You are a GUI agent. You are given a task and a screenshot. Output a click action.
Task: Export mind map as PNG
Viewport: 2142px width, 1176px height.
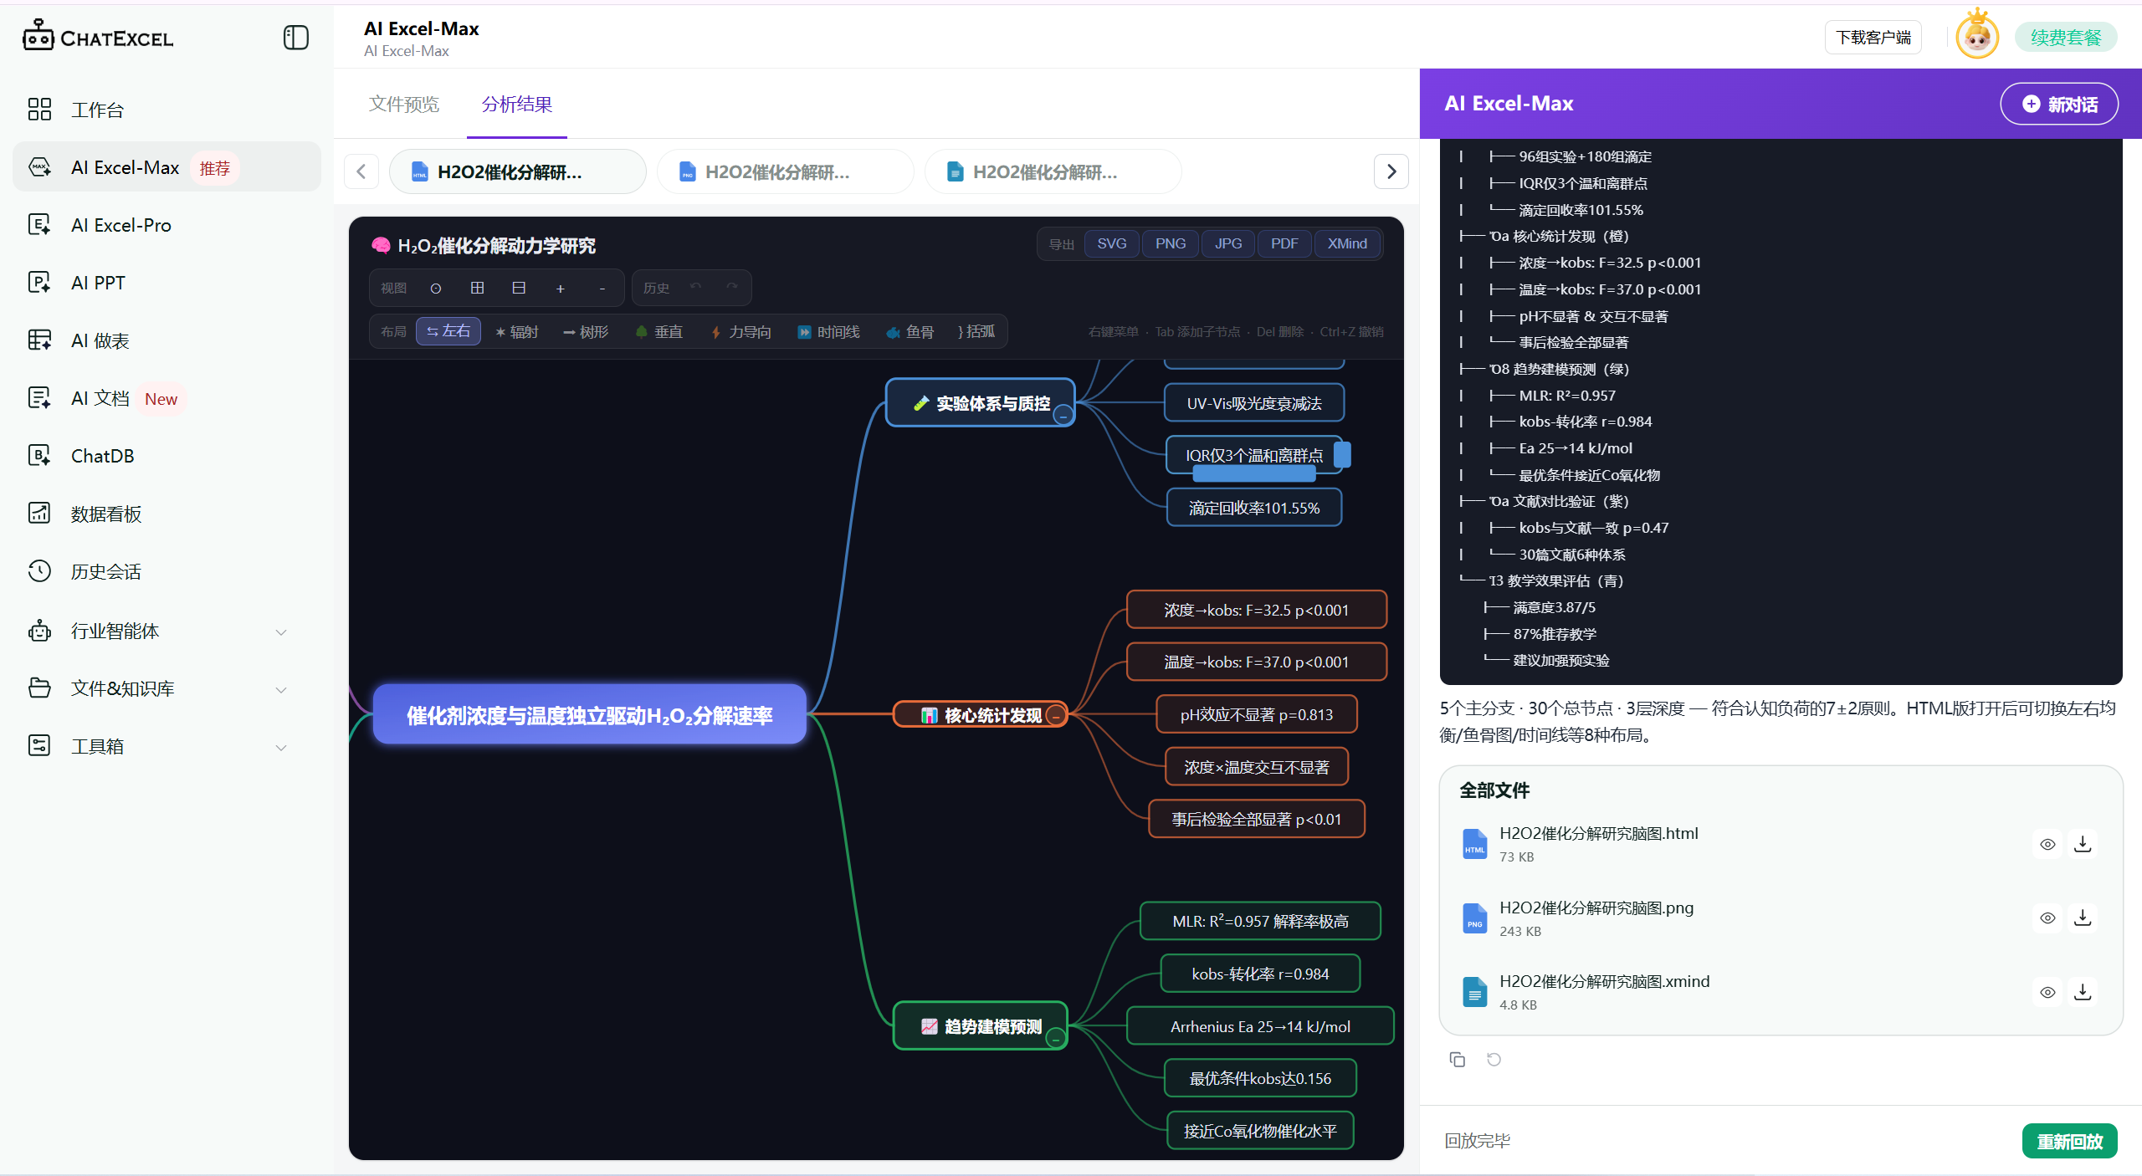click(x=1171, y=243)
